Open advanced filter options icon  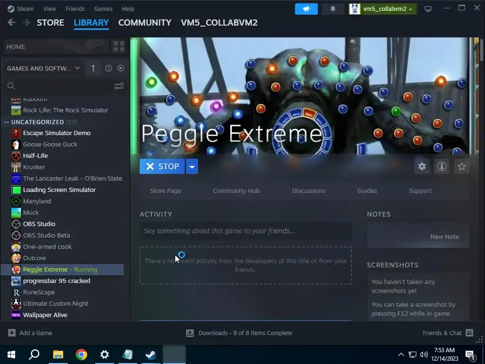pos(119,86)
